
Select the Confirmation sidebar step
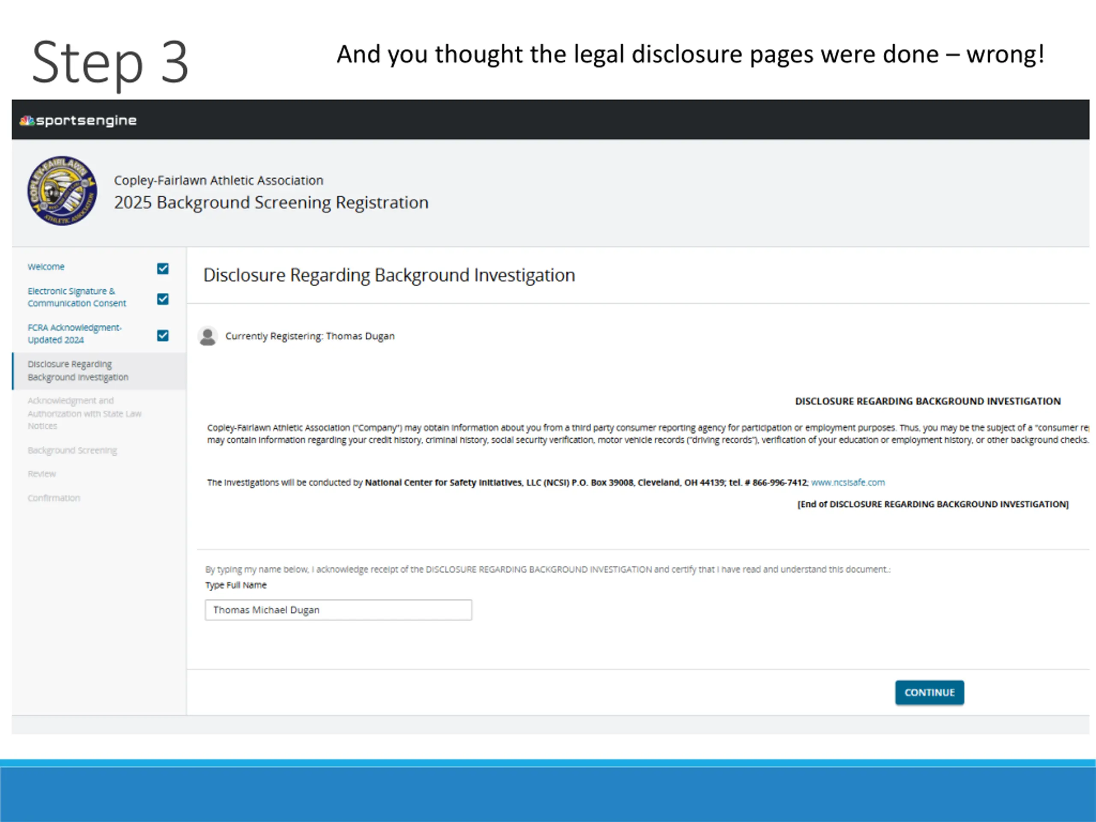54,498
